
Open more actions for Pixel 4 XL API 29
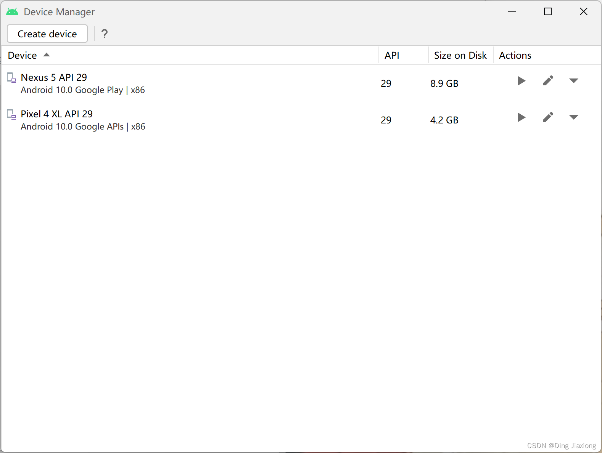pyautogui.click(x=574, y=117)
